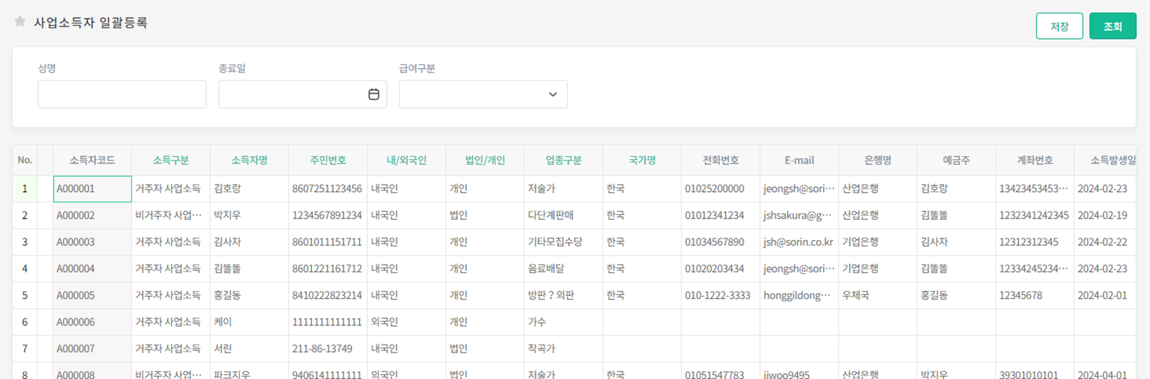Select the 다단계판매 cell in row 2
The image size is (1150, 379).
click(564, 216)
